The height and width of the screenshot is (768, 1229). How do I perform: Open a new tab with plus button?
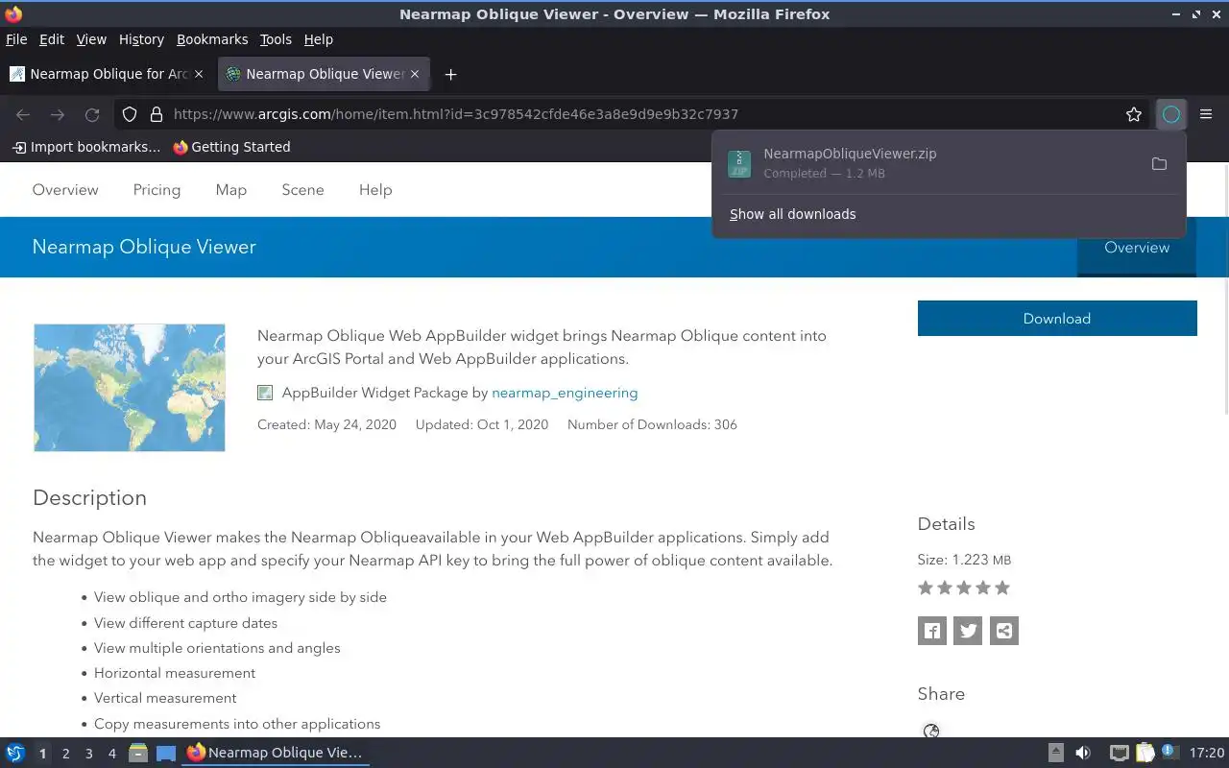click(450, 74)
